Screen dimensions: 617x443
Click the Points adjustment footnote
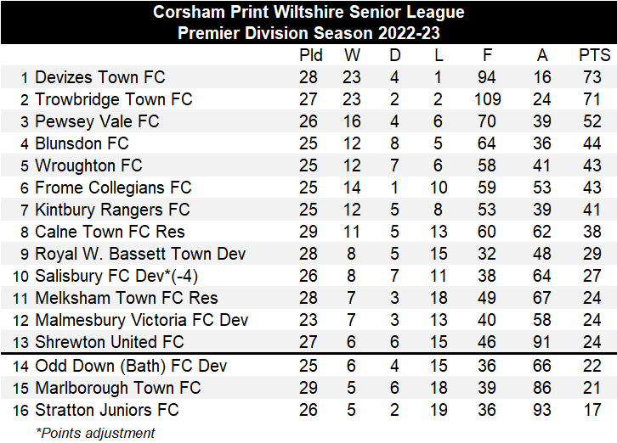click(95, 433)
